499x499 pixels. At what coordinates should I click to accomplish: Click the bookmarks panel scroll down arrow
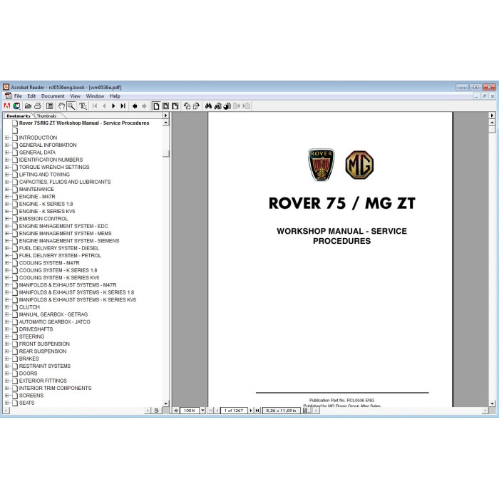(x=166, y=403)
